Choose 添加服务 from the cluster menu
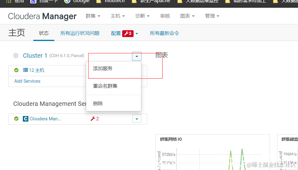This screenshot has width=298, height=170. (x=114, y=68)
